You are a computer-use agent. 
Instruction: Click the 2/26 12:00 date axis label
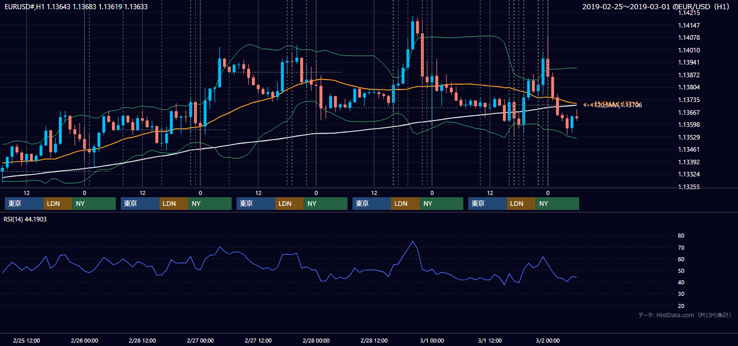142,340
